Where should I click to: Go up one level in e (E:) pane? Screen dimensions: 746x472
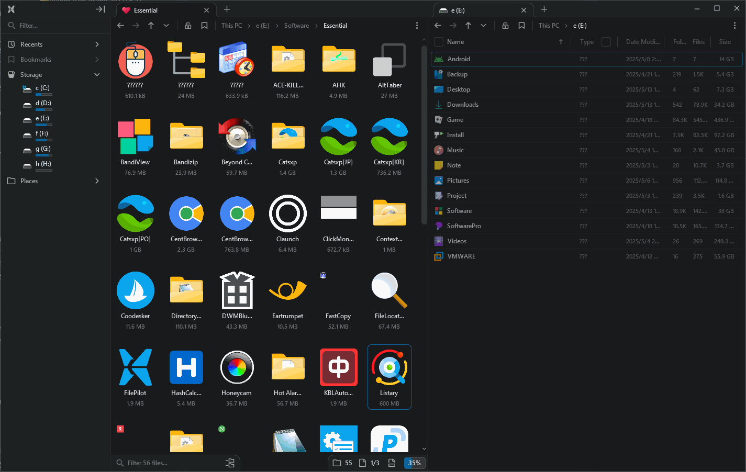pos(469,26)
